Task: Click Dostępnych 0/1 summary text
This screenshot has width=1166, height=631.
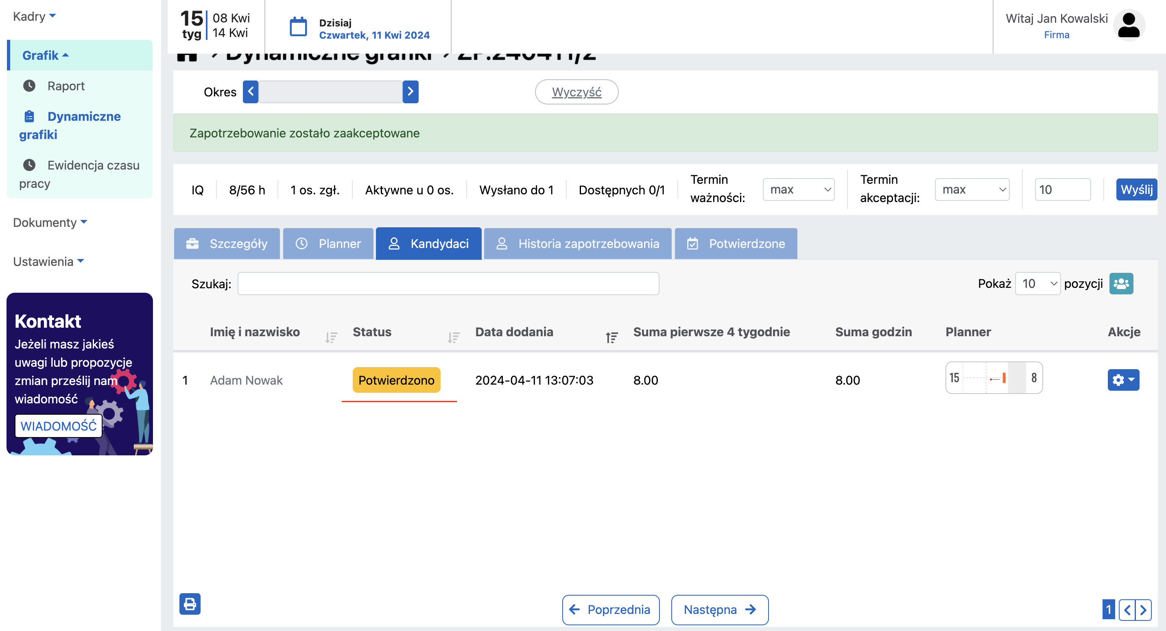Action: pos(622,189)
